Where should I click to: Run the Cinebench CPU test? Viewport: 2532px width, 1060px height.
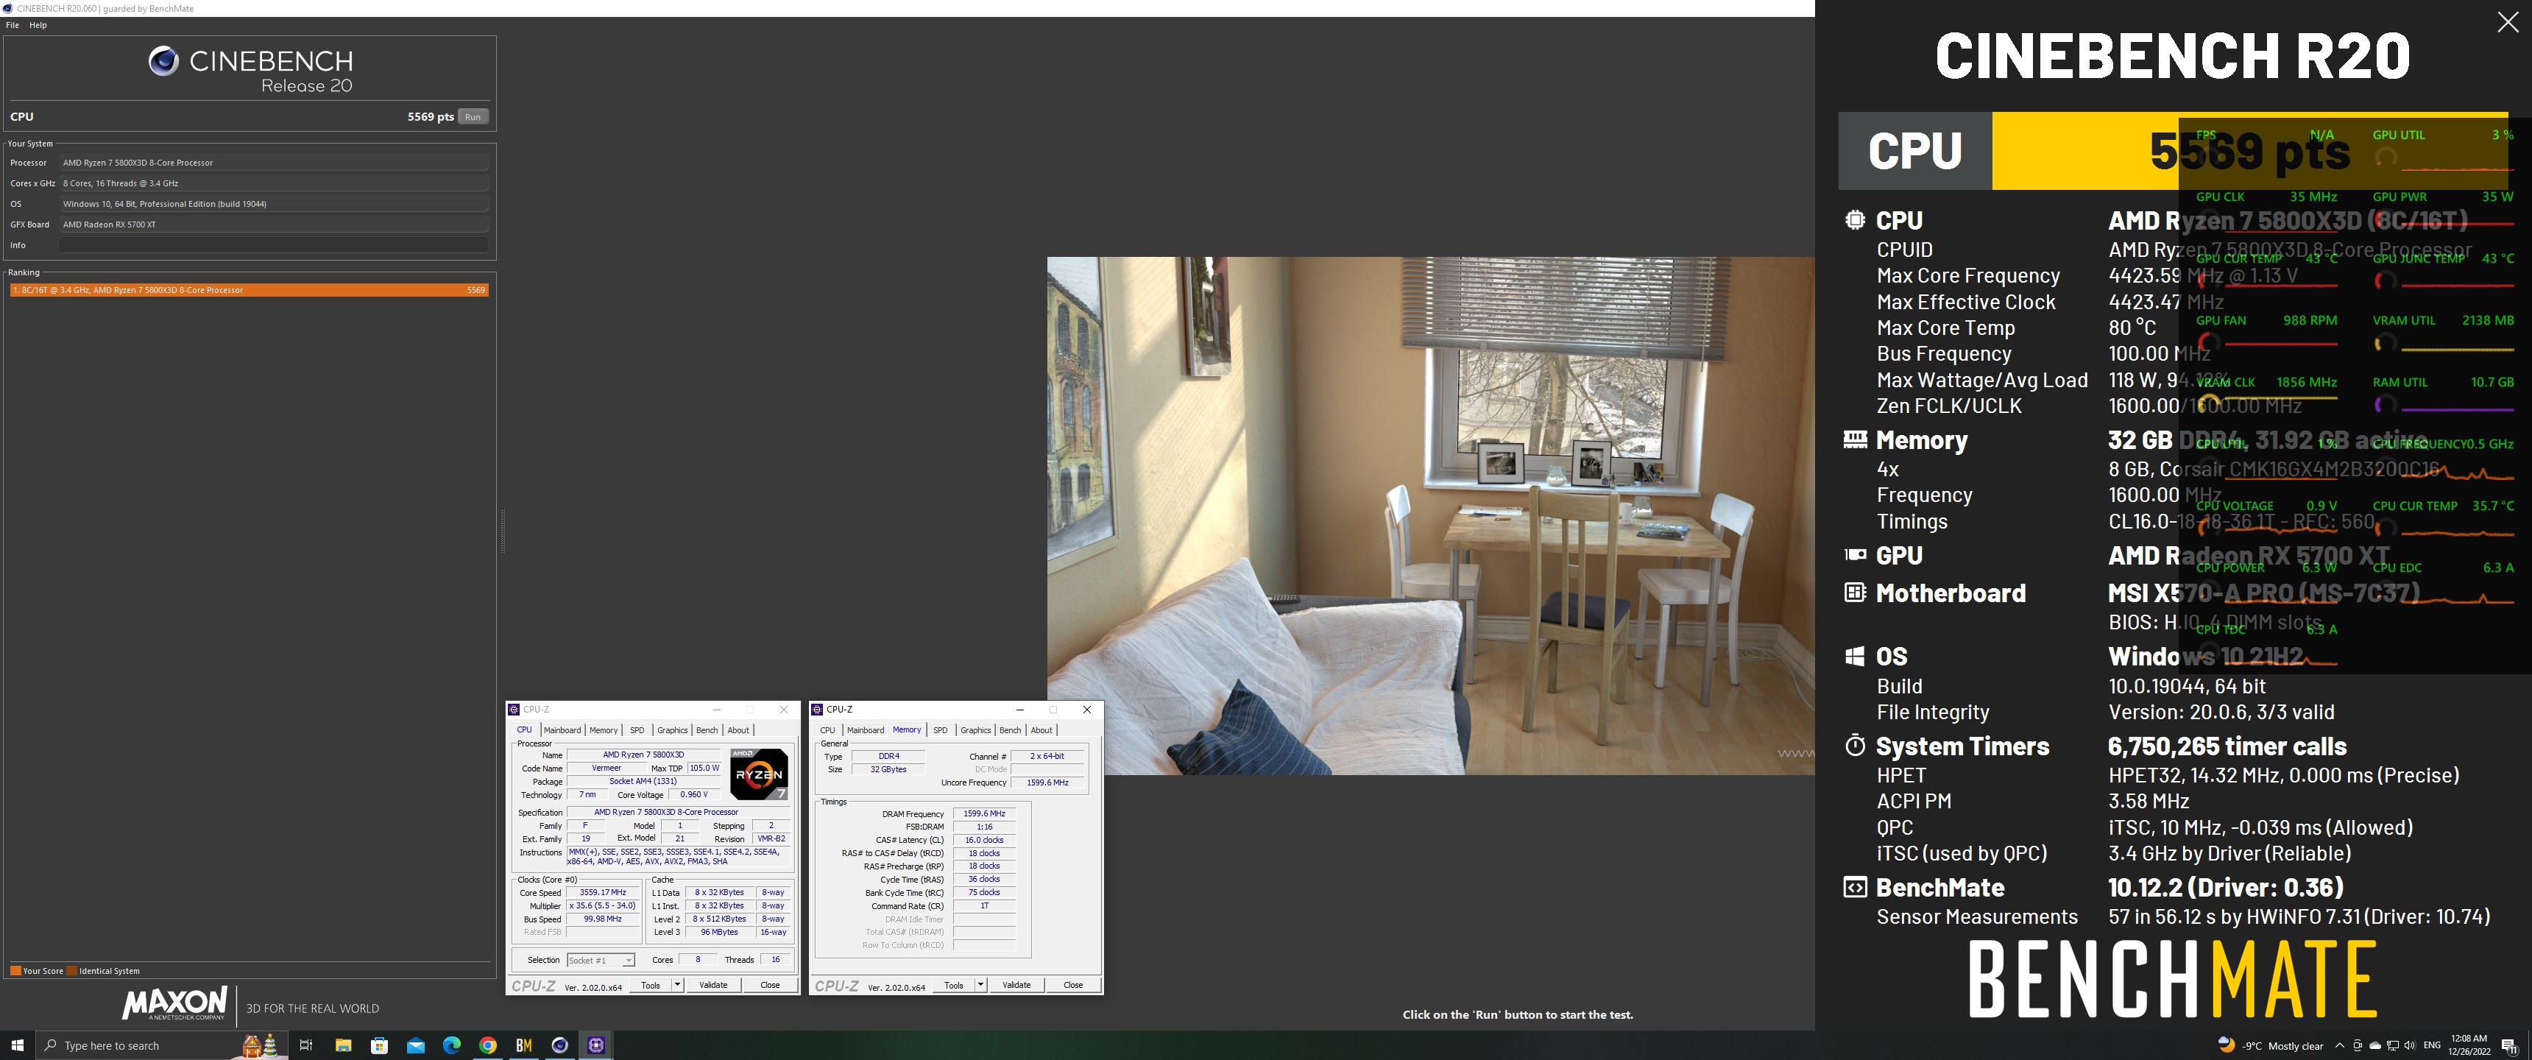pyautogui.click(x=473, y=116)
